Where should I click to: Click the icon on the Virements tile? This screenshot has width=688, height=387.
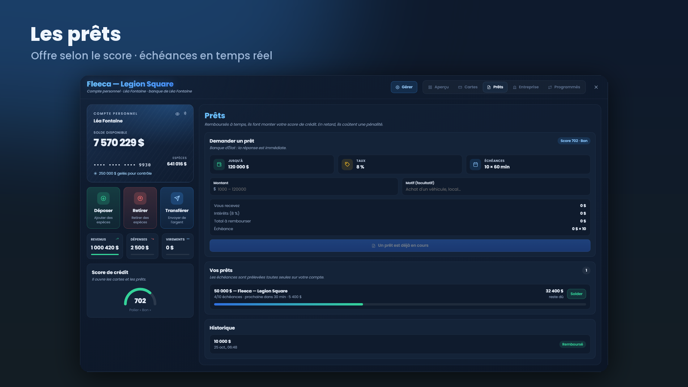tap(188, 239)
